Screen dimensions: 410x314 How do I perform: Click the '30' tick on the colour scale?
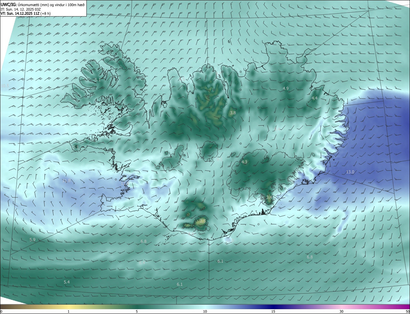pos(341,311)
